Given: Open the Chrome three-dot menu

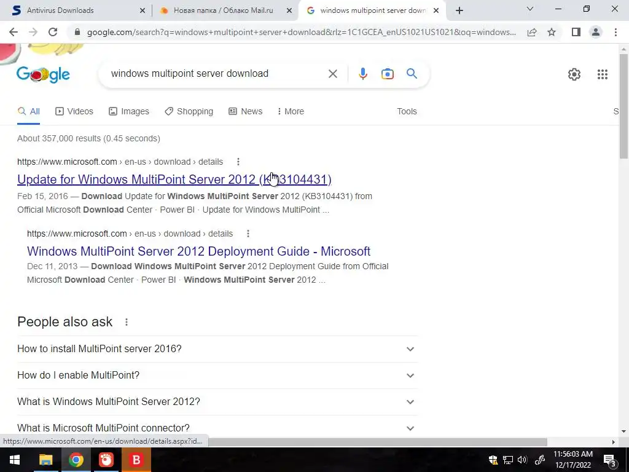Looking at the screenshot, I should point(615,32).
